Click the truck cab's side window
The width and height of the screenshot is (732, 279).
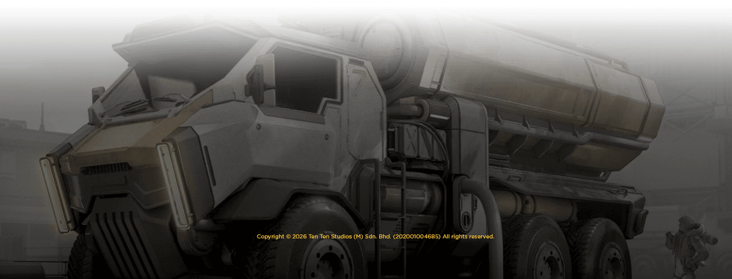pyautogui.click(x=304, y=79)
